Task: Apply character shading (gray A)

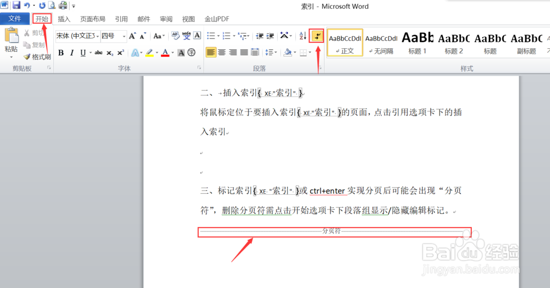Action: 181,53
